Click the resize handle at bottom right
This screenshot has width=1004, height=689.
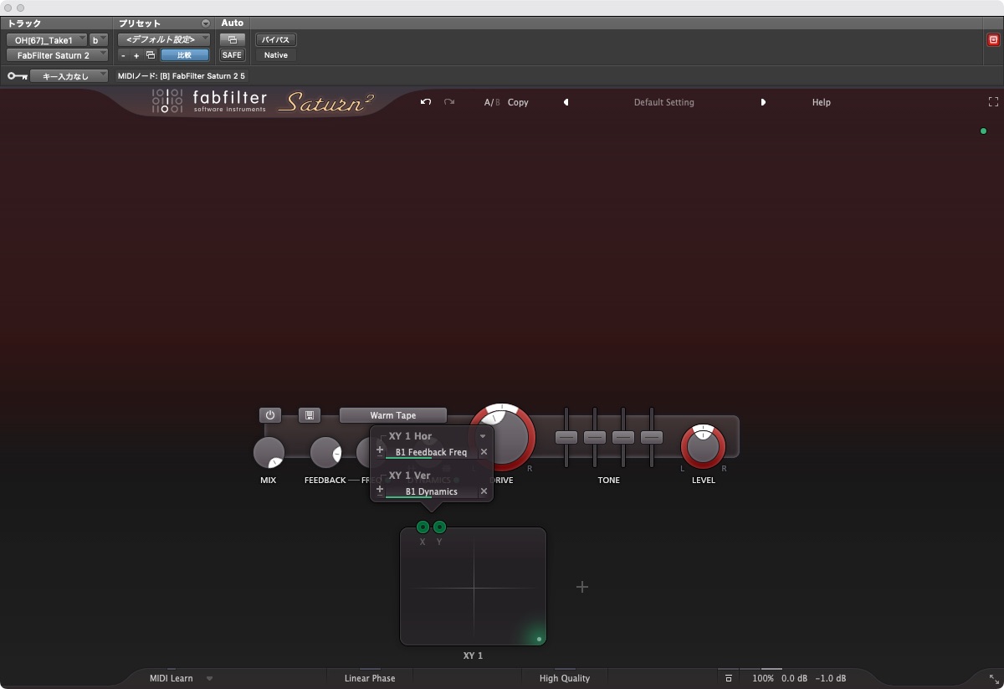994,678
